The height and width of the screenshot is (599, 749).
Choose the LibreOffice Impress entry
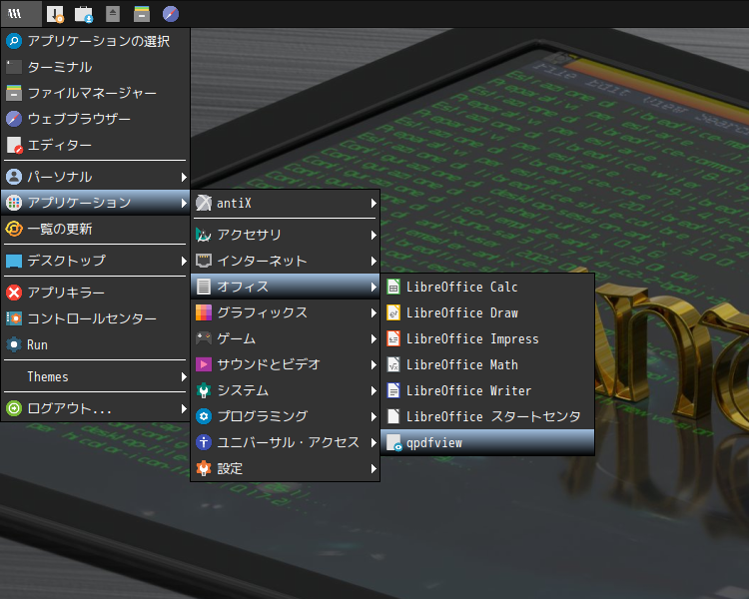[487, 338]
